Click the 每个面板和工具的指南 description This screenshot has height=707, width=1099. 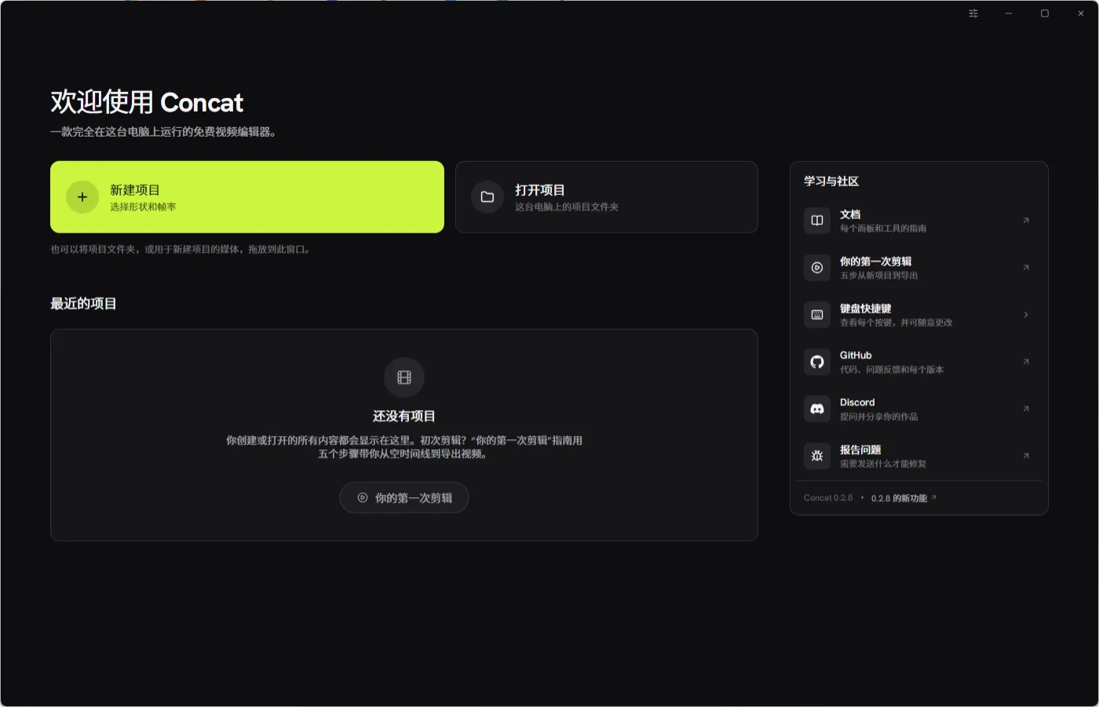pos(883,229)
